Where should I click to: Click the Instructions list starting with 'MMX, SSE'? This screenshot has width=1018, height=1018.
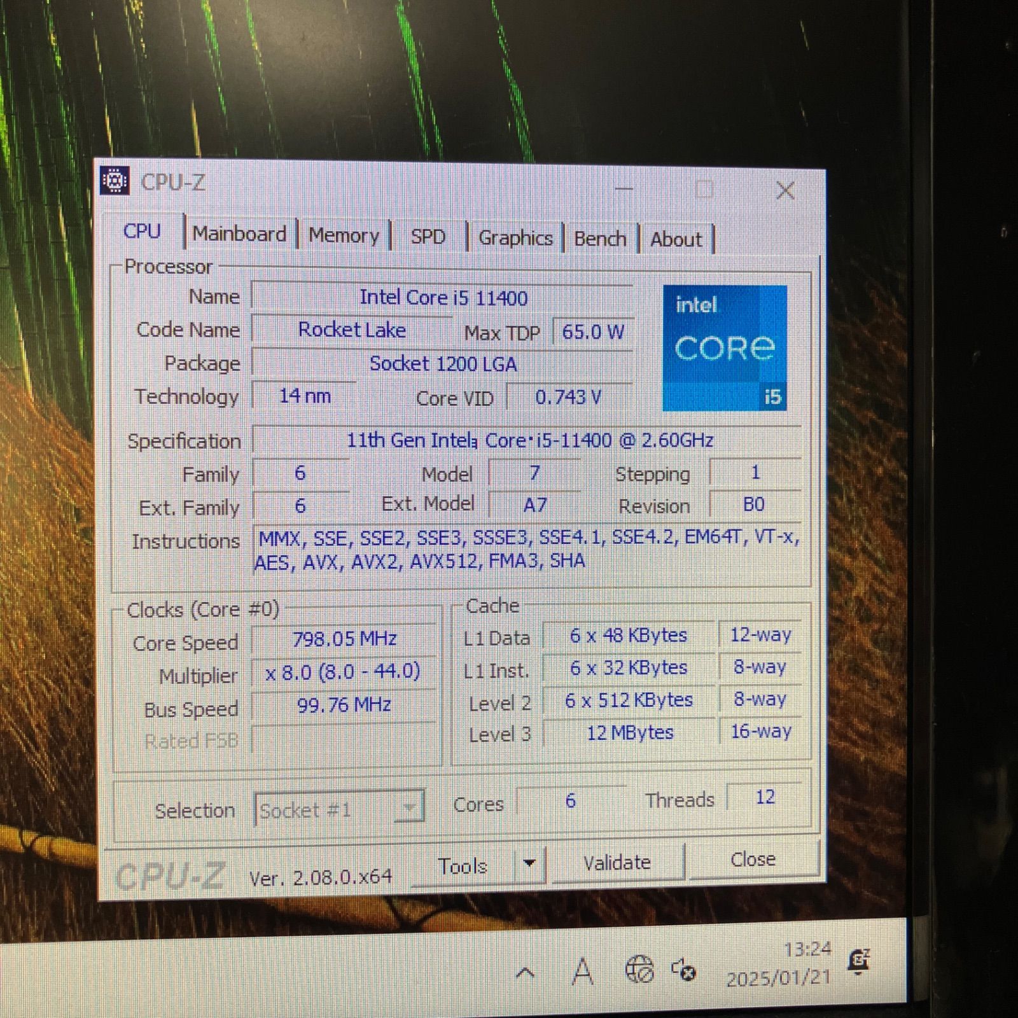pos(527,549)
